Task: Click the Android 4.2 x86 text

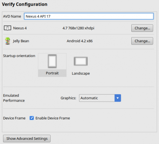Action: [x=79, y=41]
